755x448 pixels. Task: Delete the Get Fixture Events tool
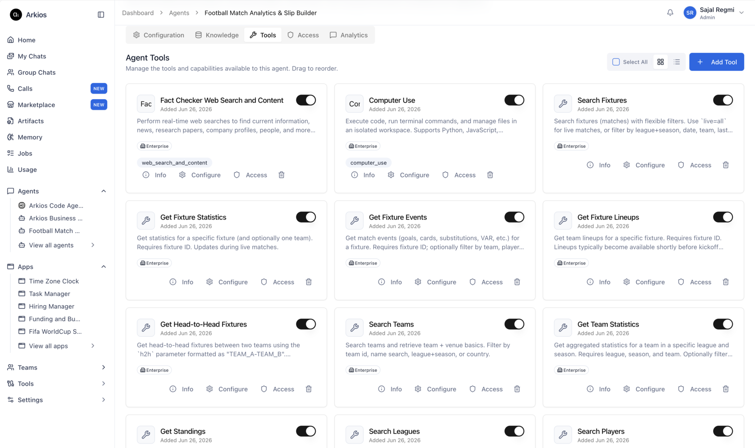point(517,282)
